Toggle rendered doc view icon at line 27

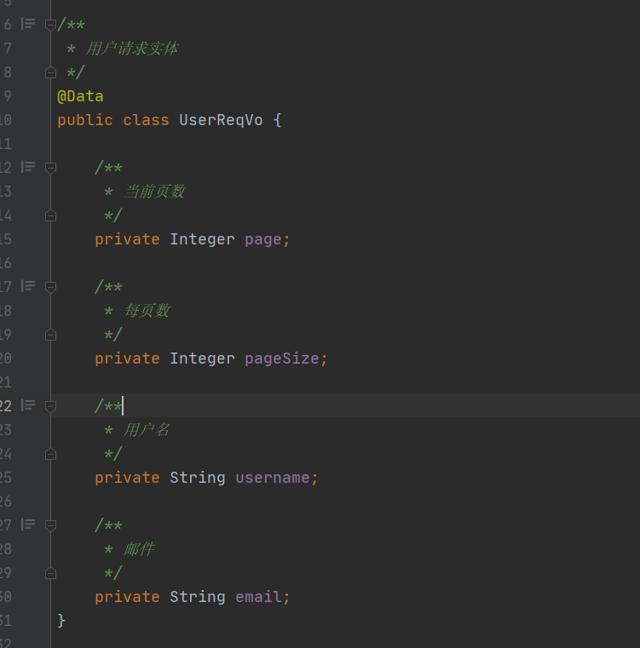[x=28, y=525]
